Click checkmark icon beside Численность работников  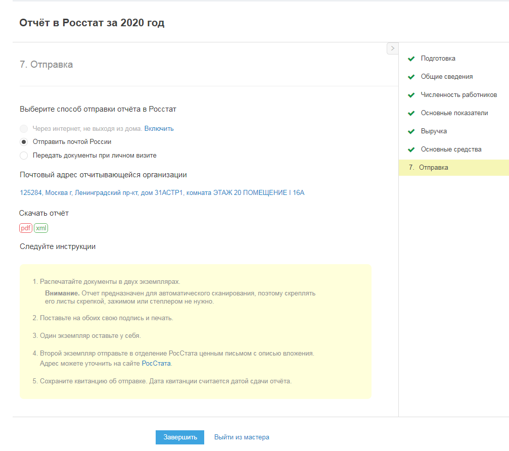click(411, 95)
